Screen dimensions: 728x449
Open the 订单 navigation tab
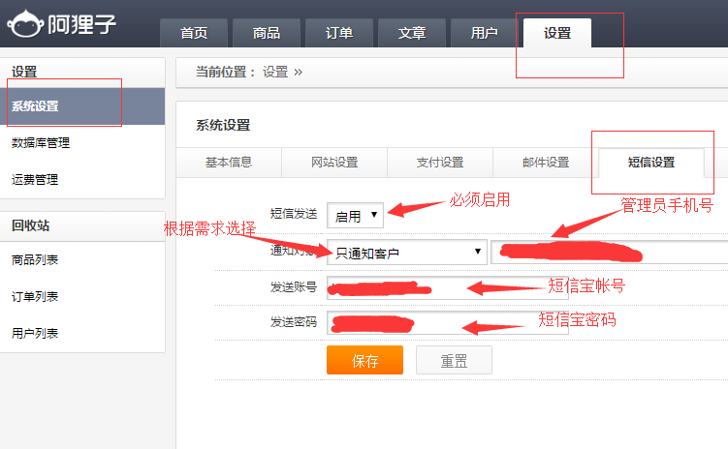tap(339, 33)
